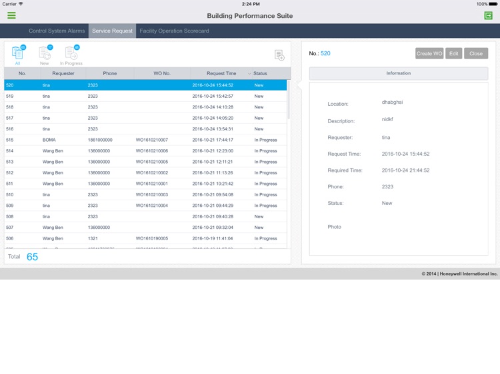Click work order WO1610210001
This screenshot has width=500, height=374.
pyautogui.click(x=152, y=184)
